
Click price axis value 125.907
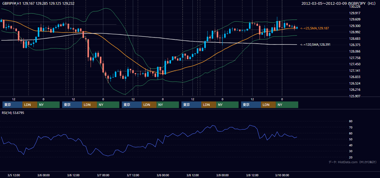pos(354,96)
